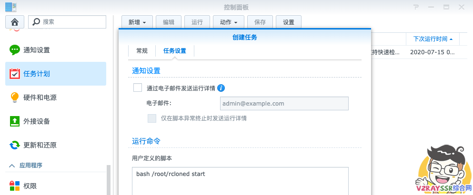Switch to the 常规 tab
This screenshot has height=195, width=473.
pos(142,51)
